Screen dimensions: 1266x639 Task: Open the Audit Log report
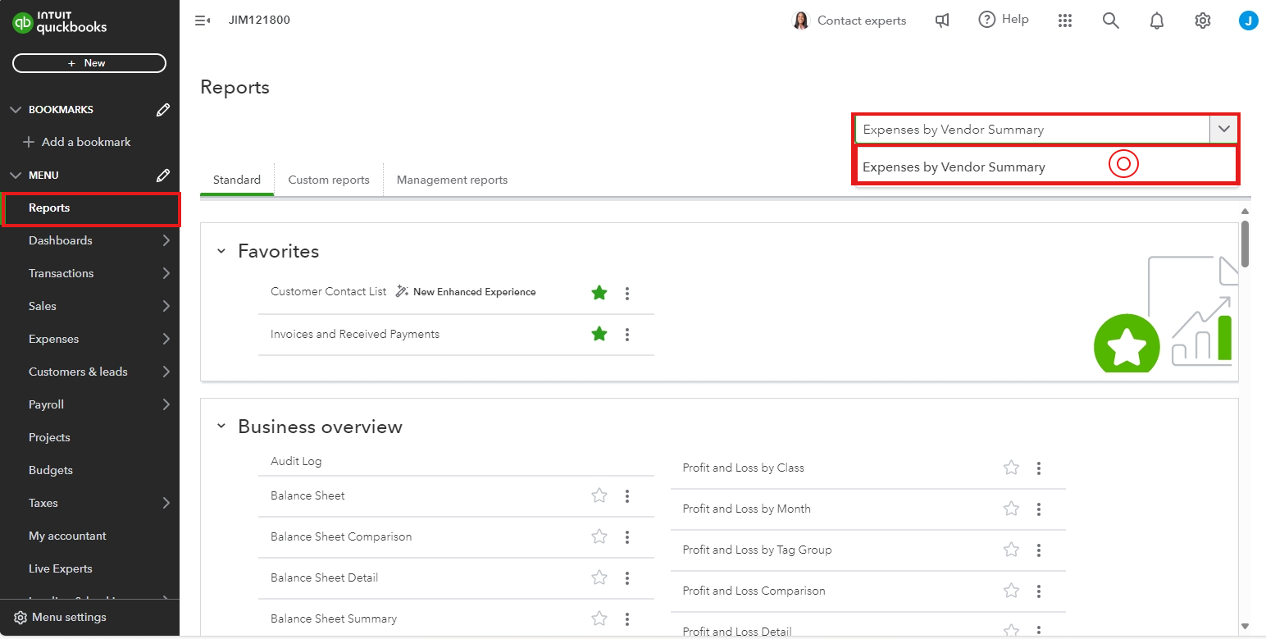[x=296, y=461]
